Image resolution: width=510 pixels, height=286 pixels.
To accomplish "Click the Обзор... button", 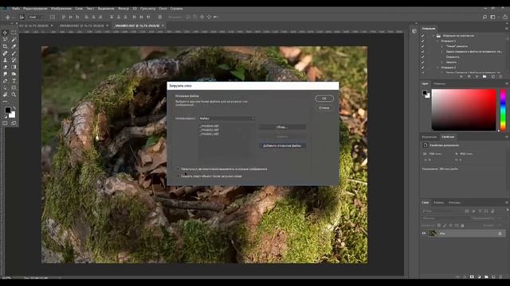I will (x=282, y=127).
